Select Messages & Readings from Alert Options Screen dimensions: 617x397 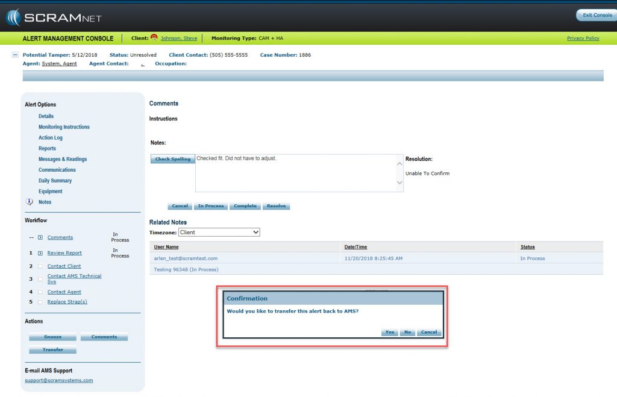click(x=63, y=159)
